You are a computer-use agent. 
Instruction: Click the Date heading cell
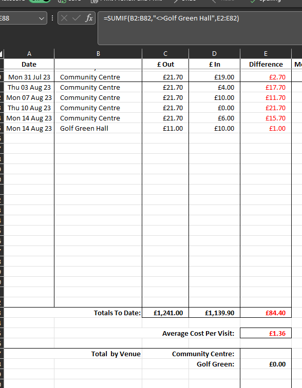tap(29, 65)
